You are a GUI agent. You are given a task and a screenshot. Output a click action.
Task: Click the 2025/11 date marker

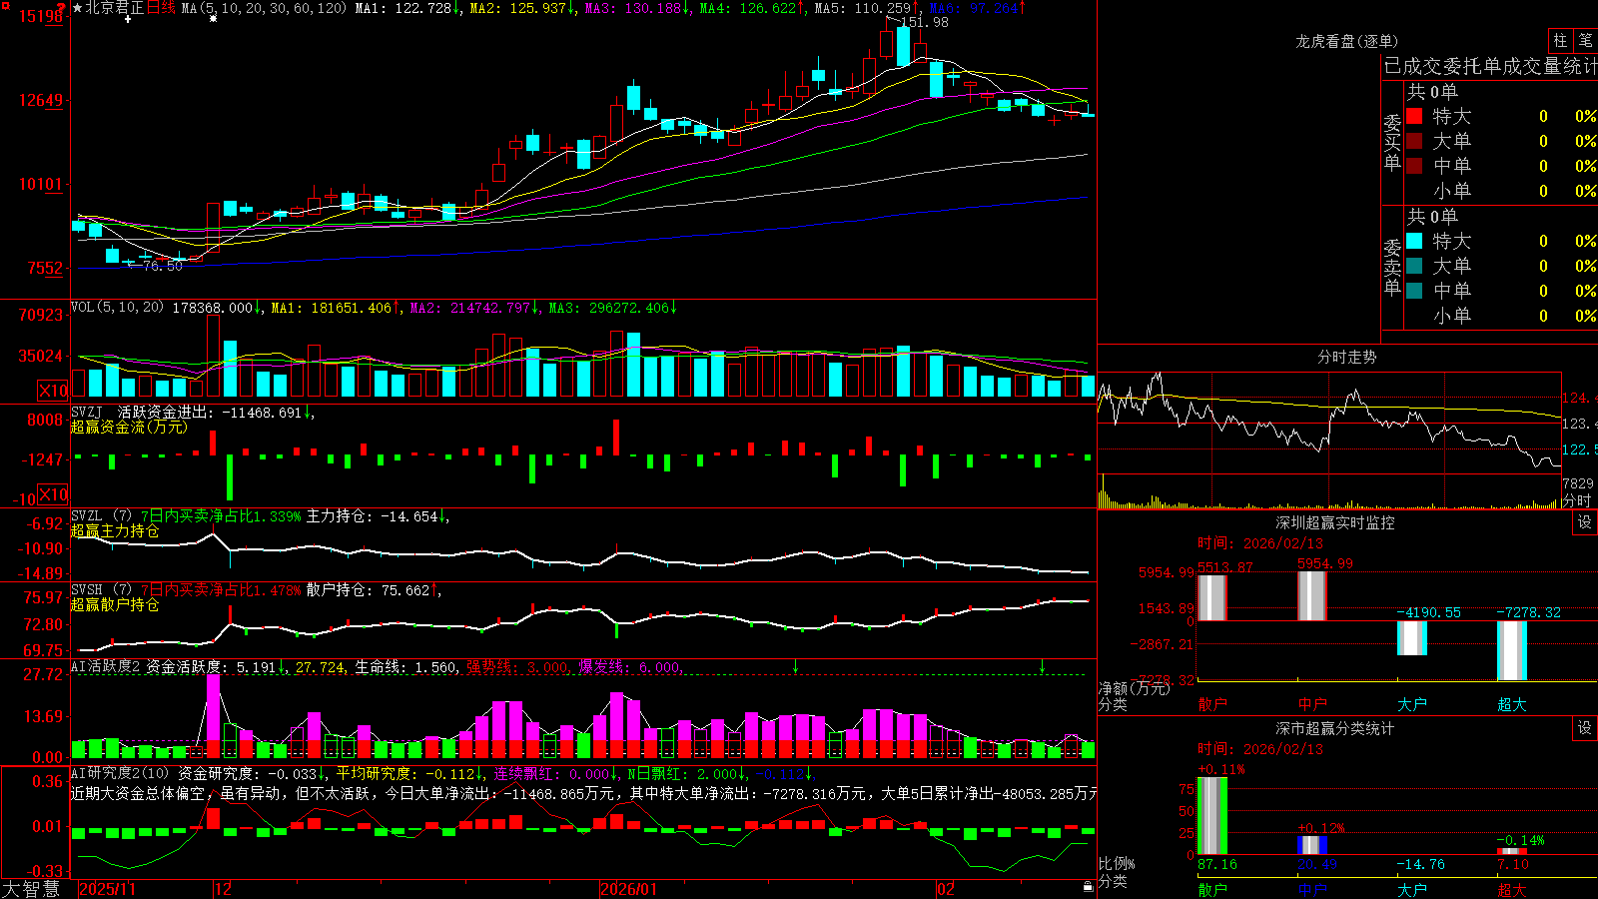(107, 889)
